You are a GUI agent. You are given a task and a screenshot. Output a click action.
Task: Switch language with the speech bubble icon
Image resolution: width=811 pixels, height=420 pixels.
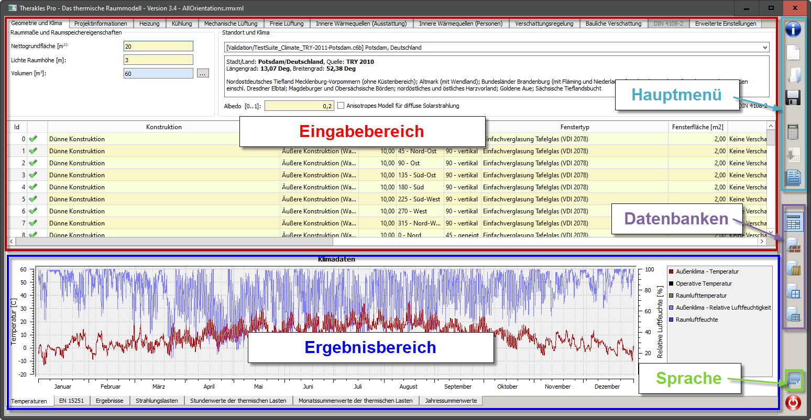[x=794, y=379]
